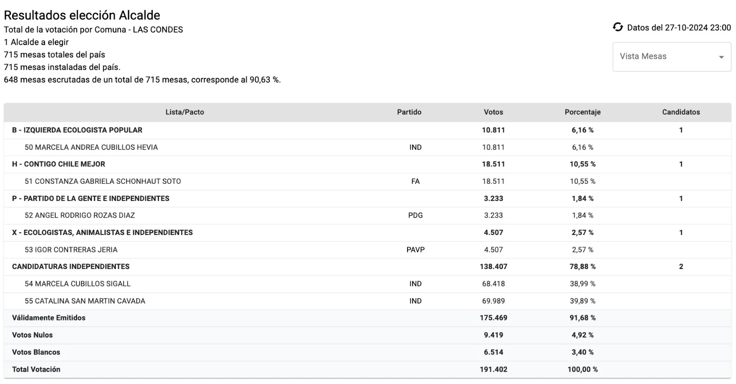Click the 100,00 % total percentage

tap(582, 369)
